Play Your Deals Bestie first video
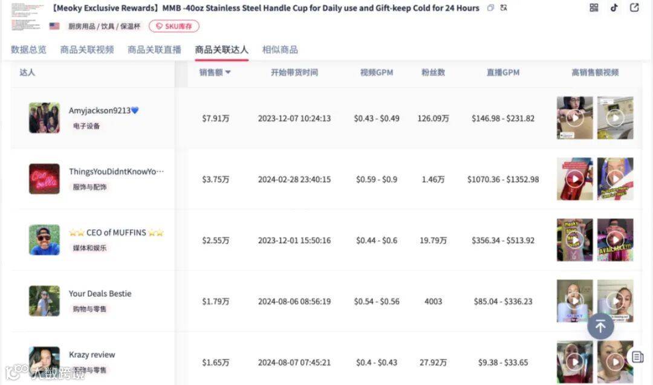Image resolution: width=653 pixels, height=385 pixels. 575,301
